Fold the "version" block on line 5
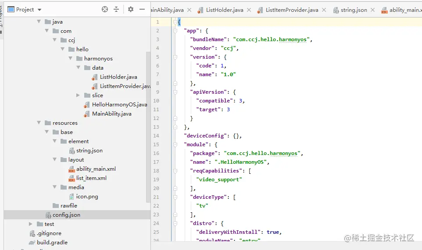The image size is (422, 250). (x=175, y=57)
